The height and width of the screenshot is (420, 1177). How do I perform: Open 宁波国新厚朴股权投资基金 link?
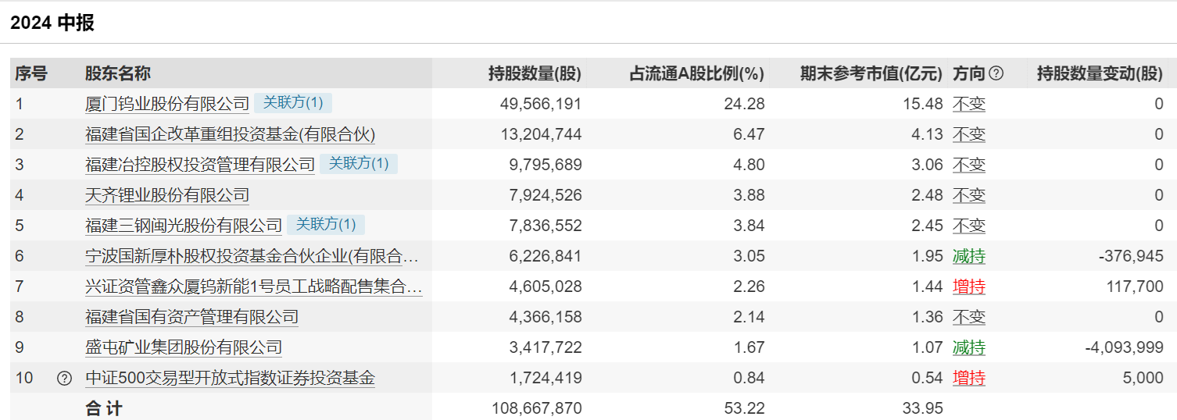click(252, 256)
